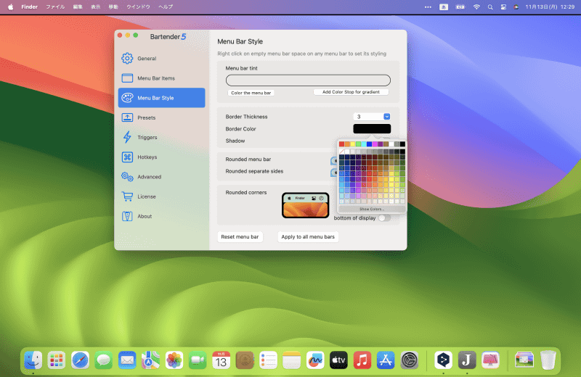
Task: Open the Apple menu
Action: (x=10, y=7)
